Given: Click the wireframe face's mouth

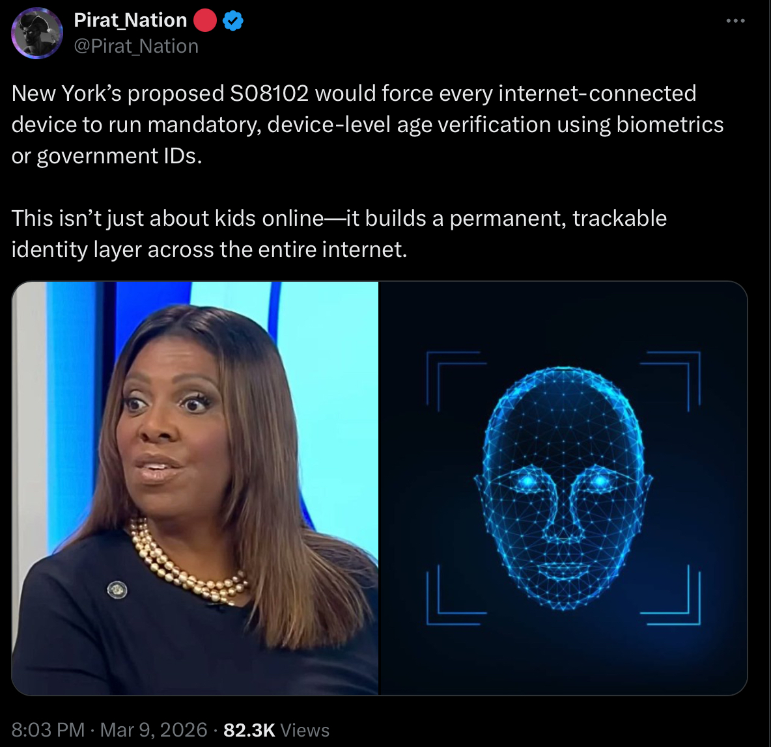Looking at the screenshot, I should click(564, 570).
